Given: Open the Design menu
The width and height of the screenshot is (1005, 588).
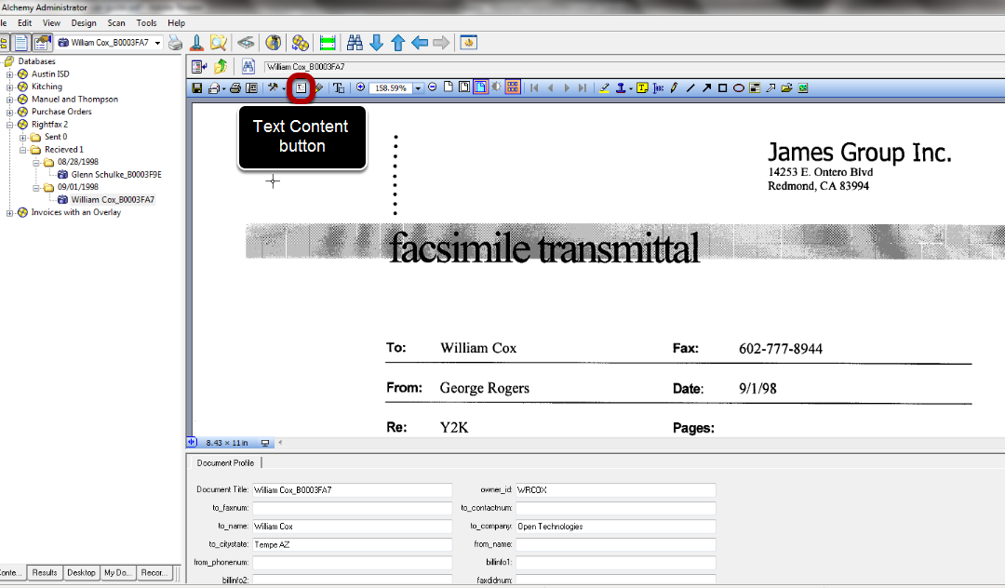Looking at the screenshot, I should [x=84, y=23].
